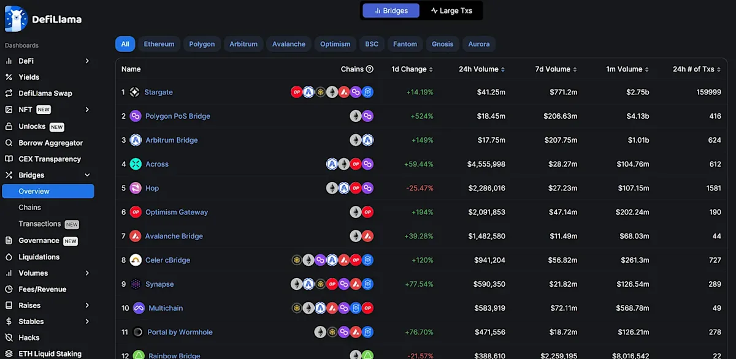Click the Multichain bridge icon
Viewport: 736px width, 359px height.
(x=139, y=308)
